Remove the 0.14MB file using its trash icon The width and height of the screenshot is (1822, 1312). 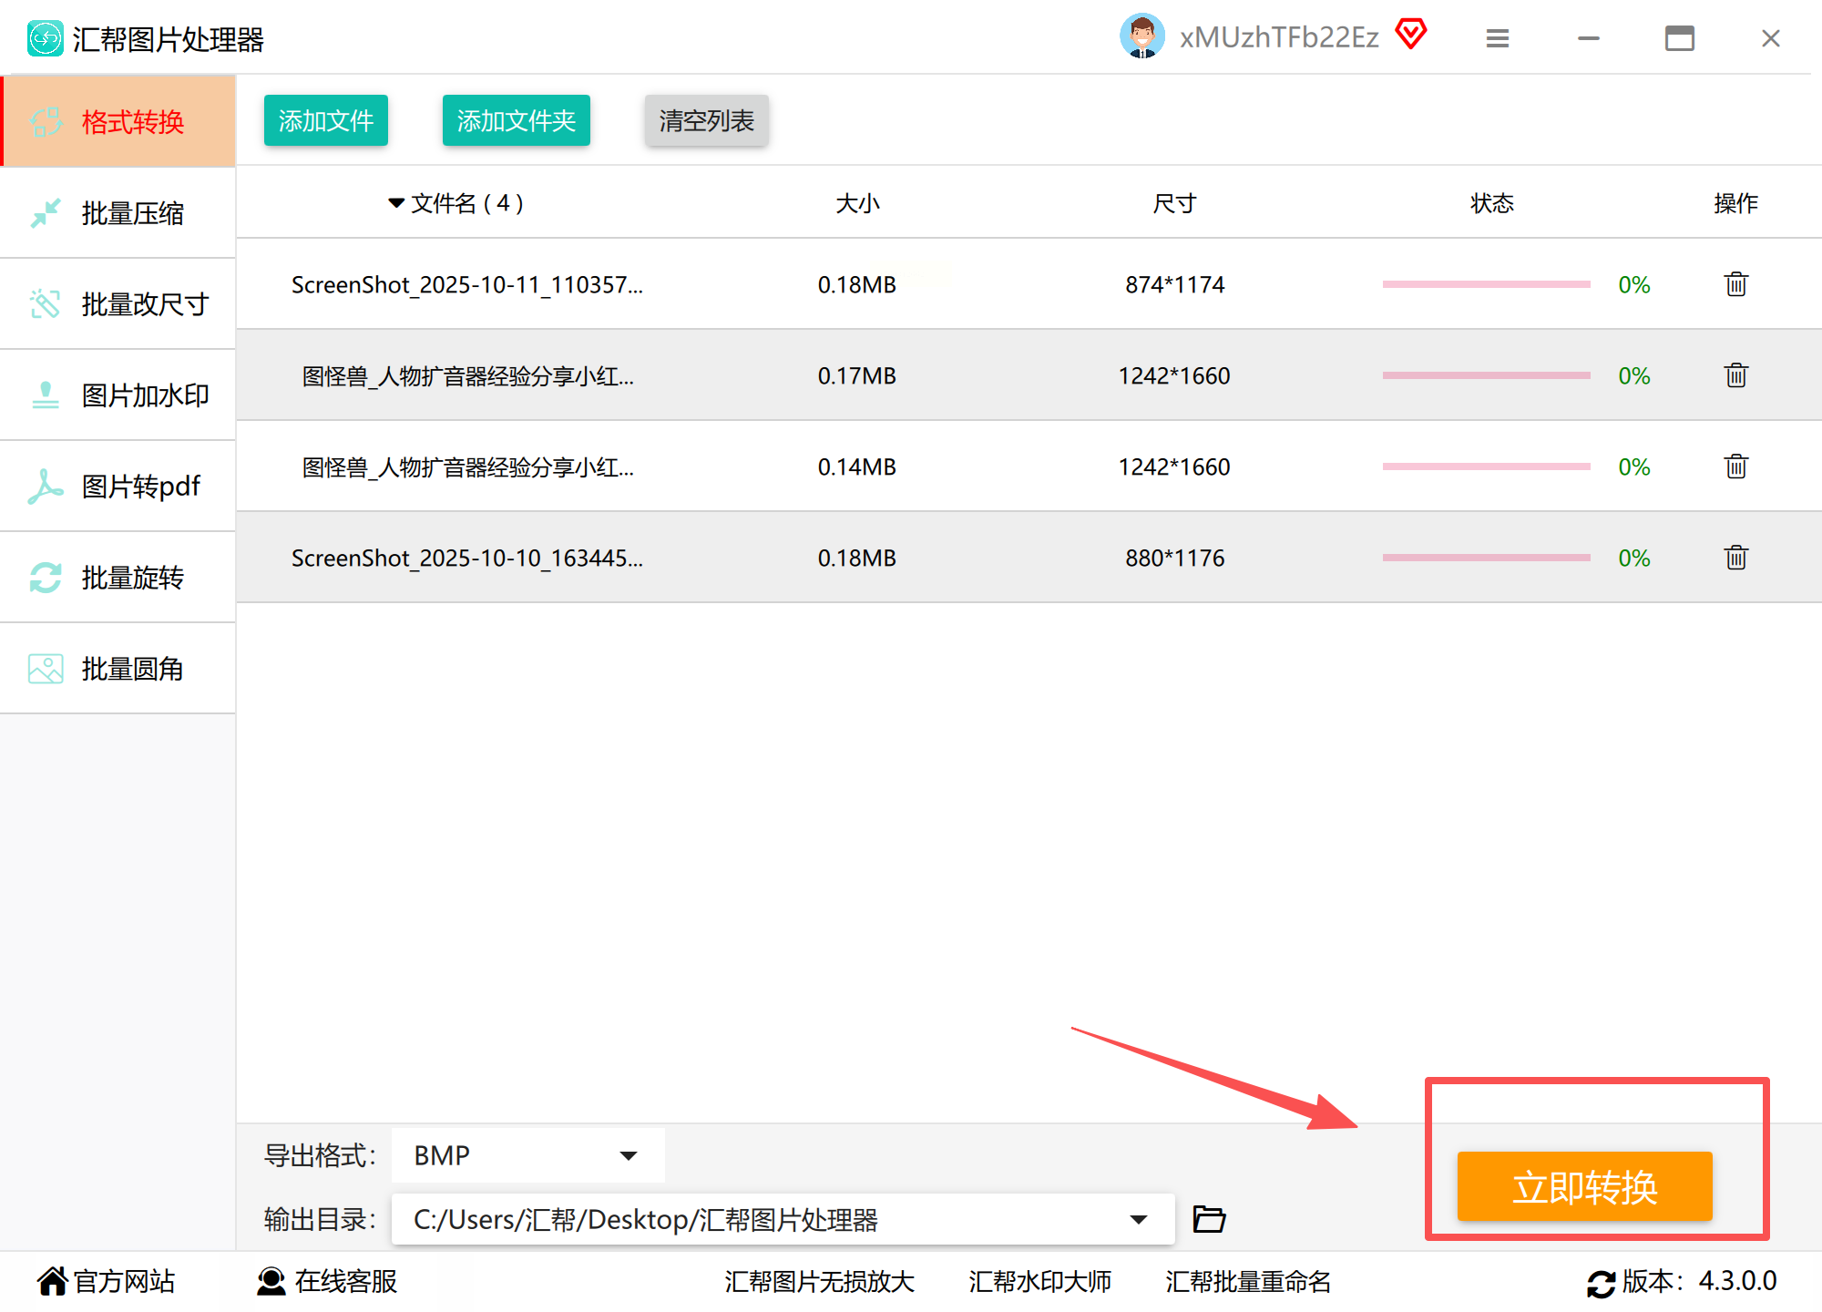point(1735,466)
